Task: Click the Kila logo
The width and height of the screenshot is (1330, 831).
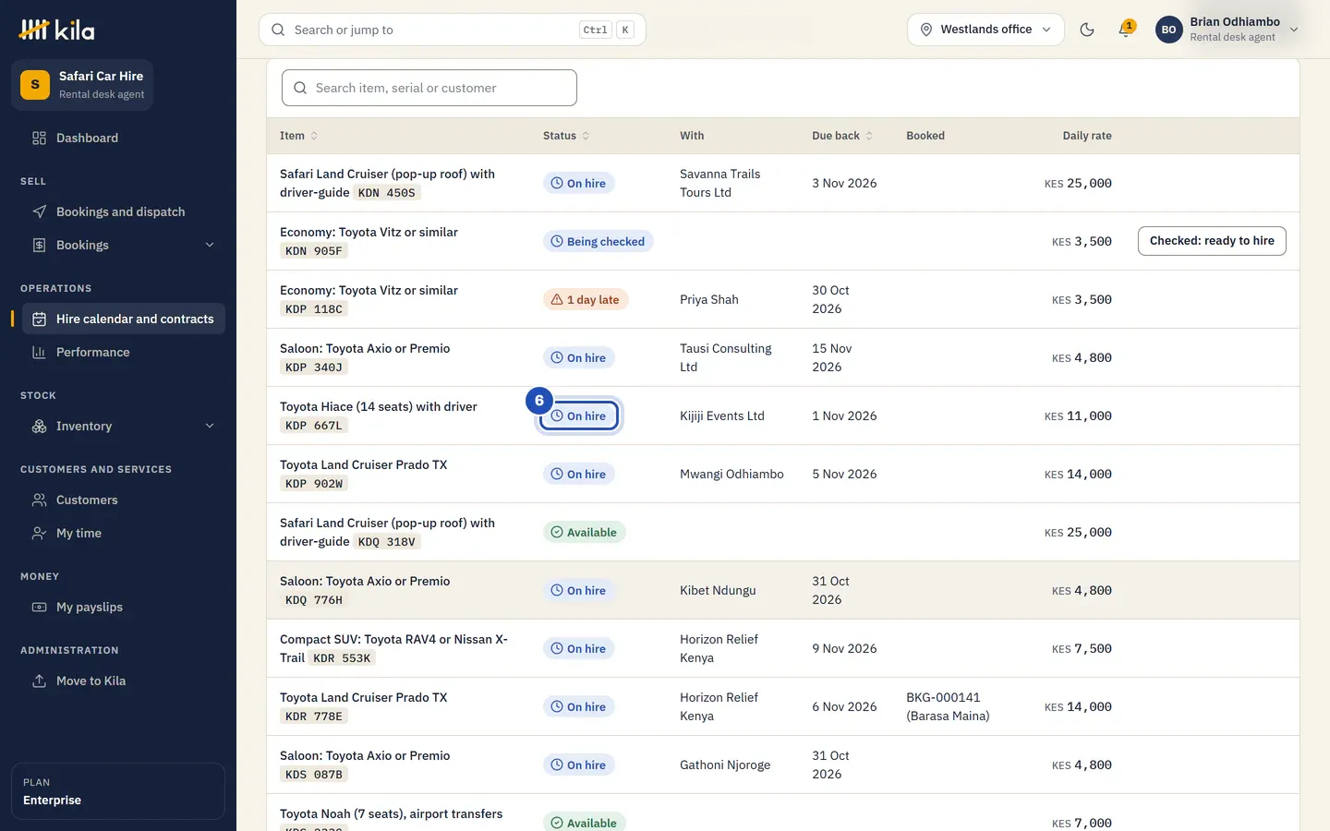Action: (57, 30)
